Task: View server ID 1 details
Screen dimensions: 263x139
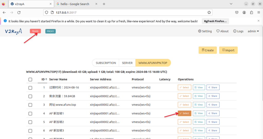Action: [x=199, y=87]
